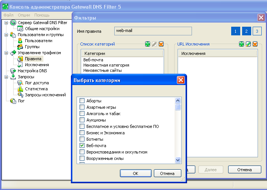Viewport: 267px width, 190px height.
Task: Click the Имя правила input field
Action: (x=153, y=31)
